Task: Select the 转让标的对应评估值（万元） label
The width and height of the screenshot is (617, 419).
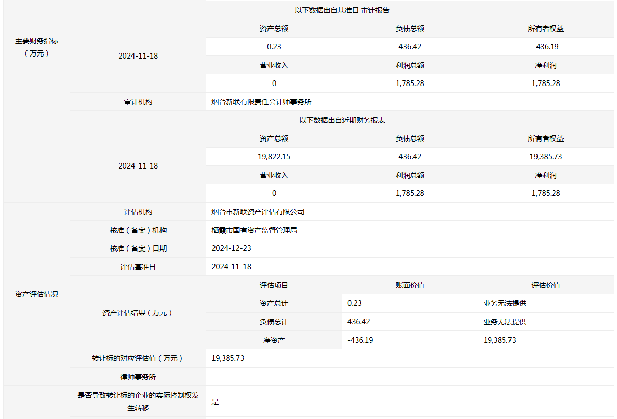Action: click(x=138, y=358)
